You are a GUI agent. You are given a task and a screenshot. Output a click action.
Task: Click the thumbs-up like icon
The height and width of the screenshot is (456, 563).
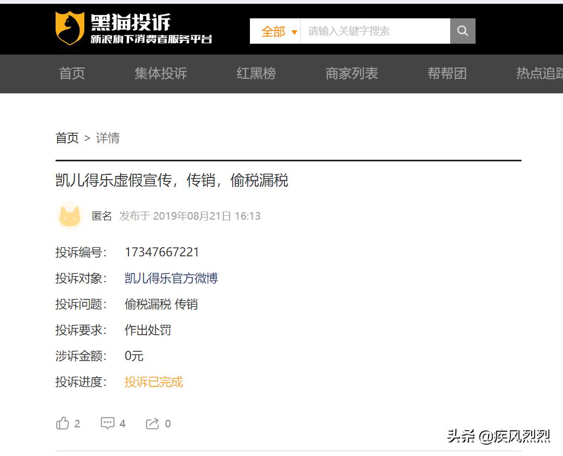[x=62, y=423]
